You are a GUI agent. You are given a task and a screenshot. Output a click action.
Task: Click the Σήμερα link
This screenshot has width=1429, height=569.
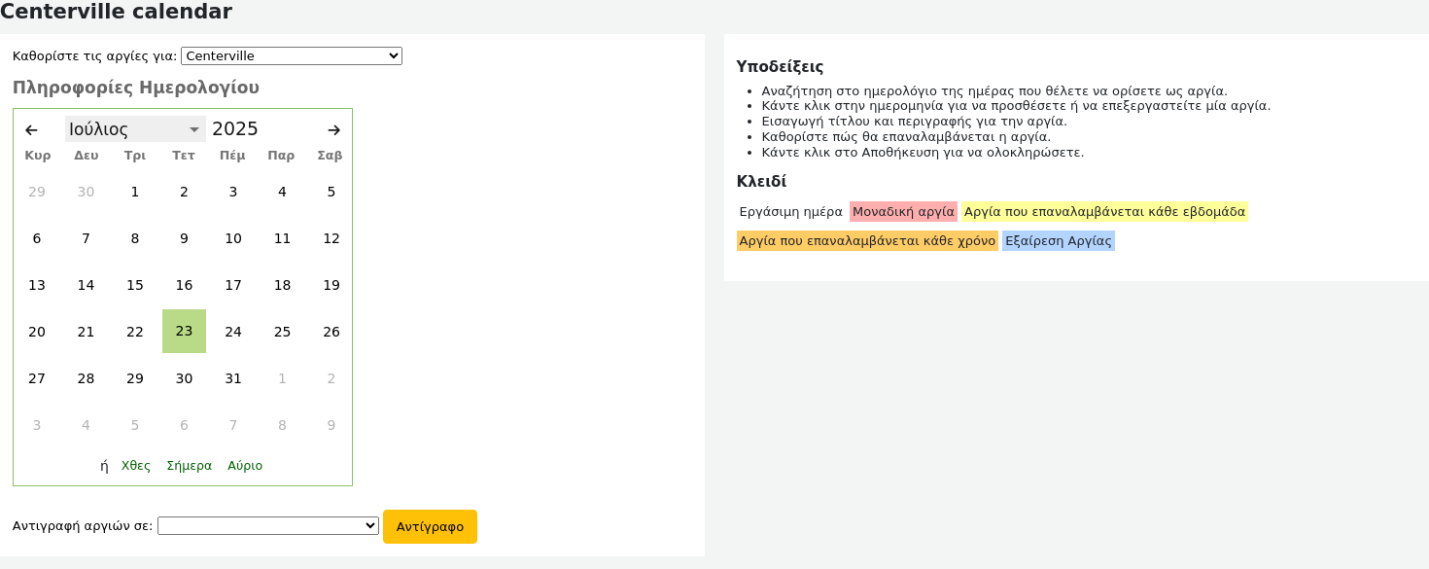190,466
